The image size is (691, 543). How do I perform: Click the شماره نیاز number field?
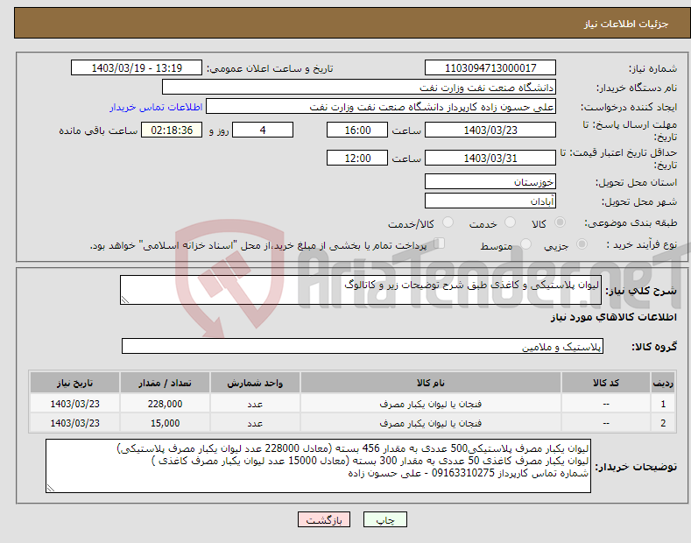point(490,68)
